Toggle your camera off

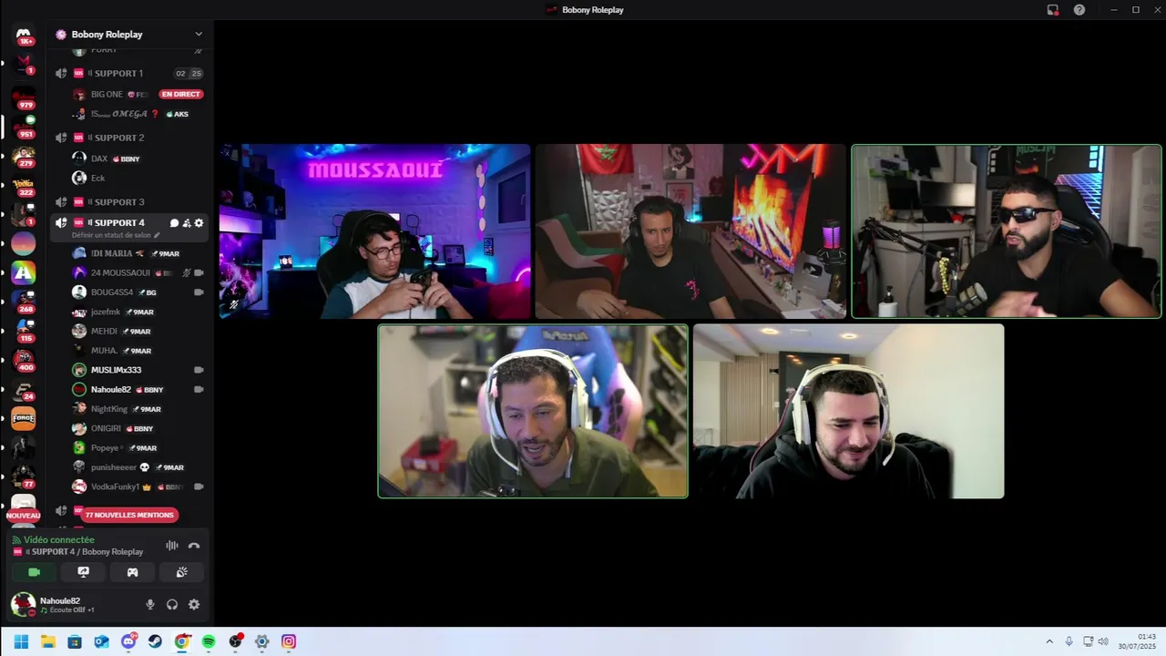pyautogui.click(x=34, y=572)
